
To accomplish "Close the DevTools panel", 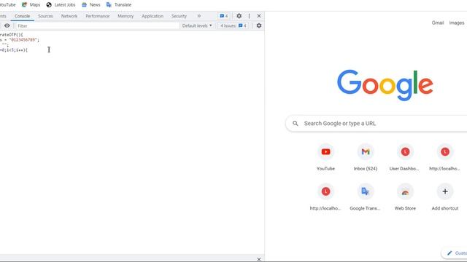I will tap(259, 16).
